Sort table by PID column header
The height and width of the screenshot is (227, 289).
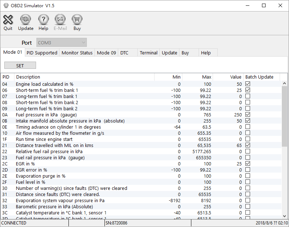point(7,77)
